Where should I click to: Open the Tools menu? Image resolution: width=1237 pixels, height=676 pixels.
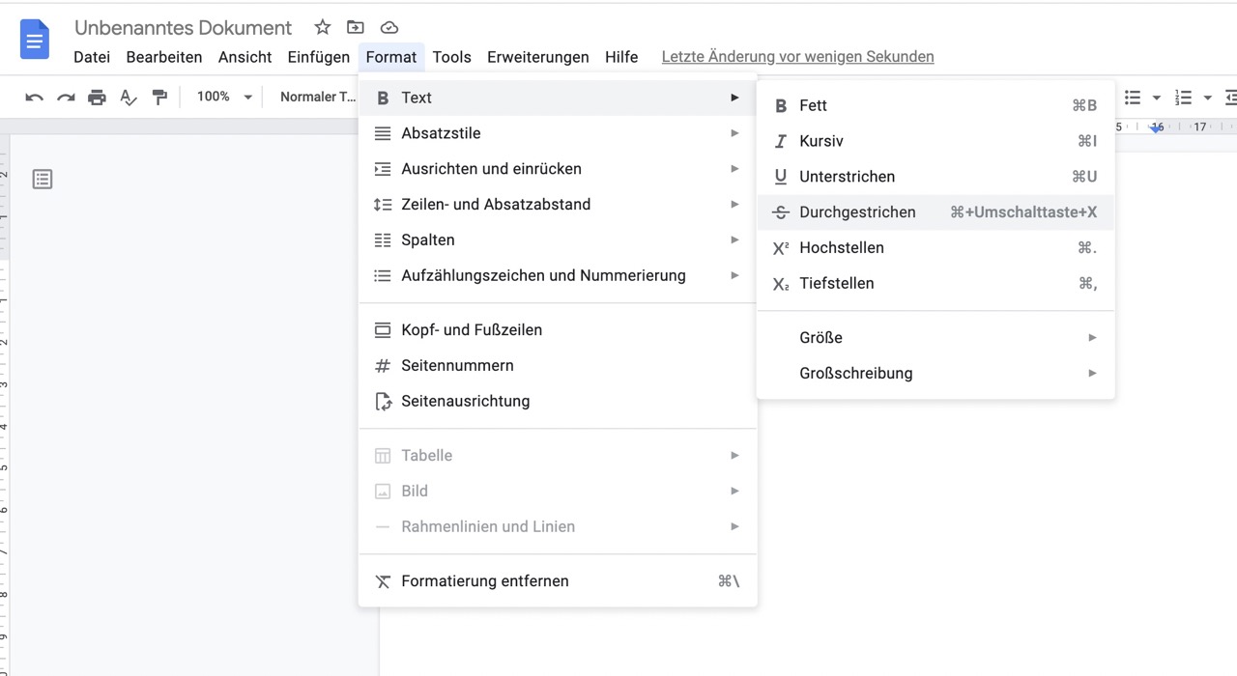[x=451, y=57]
